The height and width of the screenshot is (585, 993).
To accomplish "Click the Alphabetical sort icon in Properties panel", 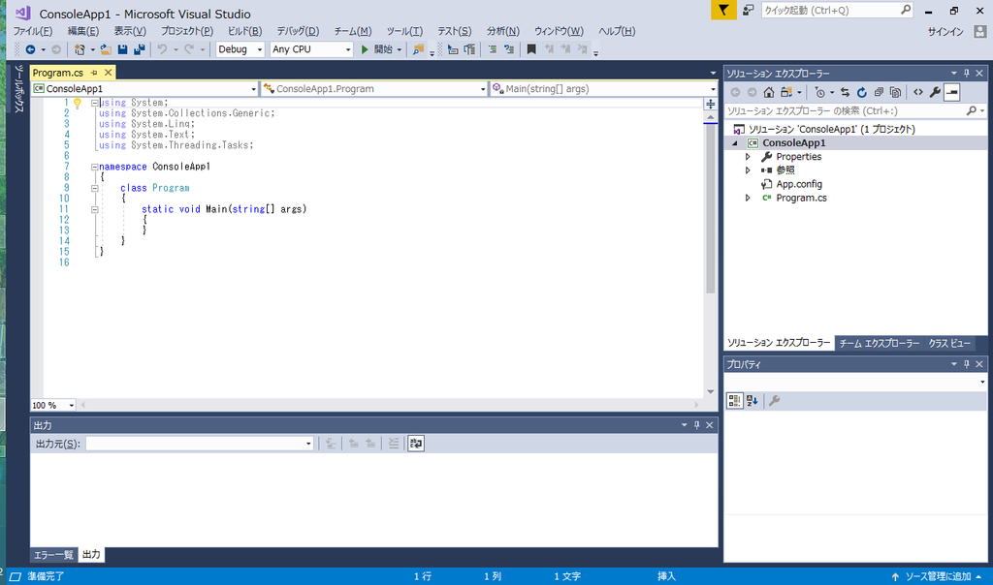I will pos(752,400).
